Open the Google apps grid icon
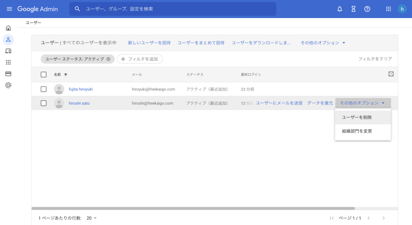This screenshot has width=412, height=225. click(388, 9)
